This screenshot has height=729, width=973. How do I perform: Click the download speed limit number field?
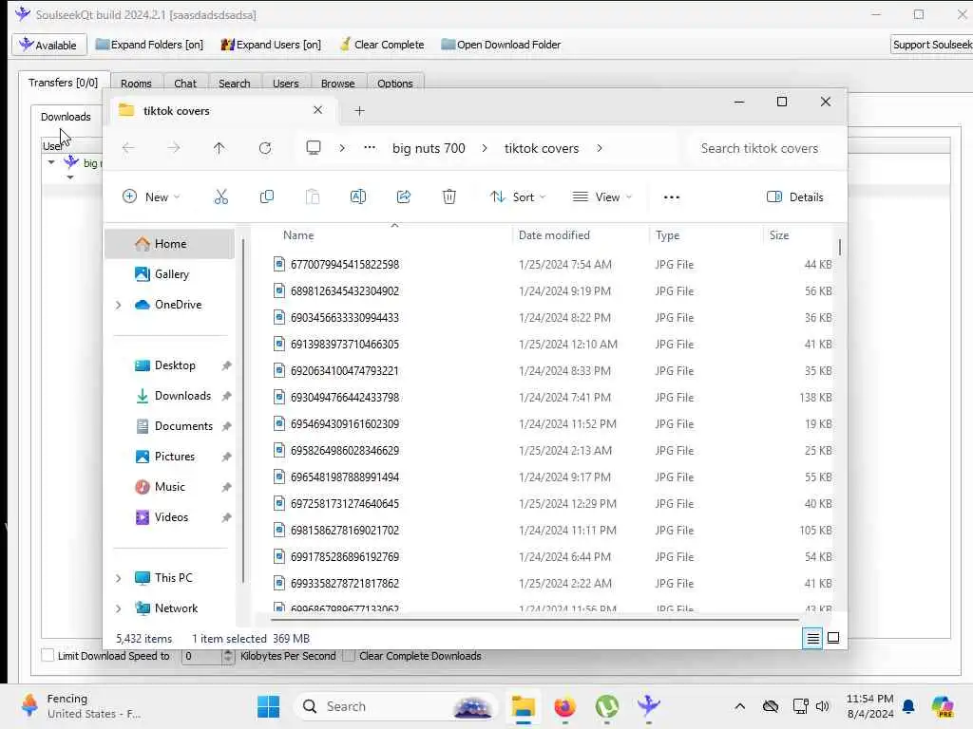coord(201,656)
